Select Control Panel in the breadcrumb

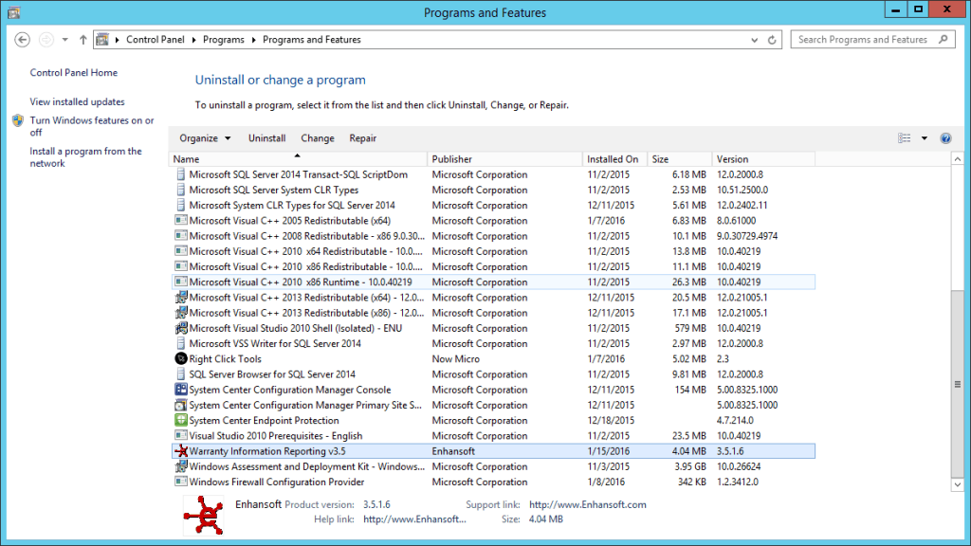(156, 40)
